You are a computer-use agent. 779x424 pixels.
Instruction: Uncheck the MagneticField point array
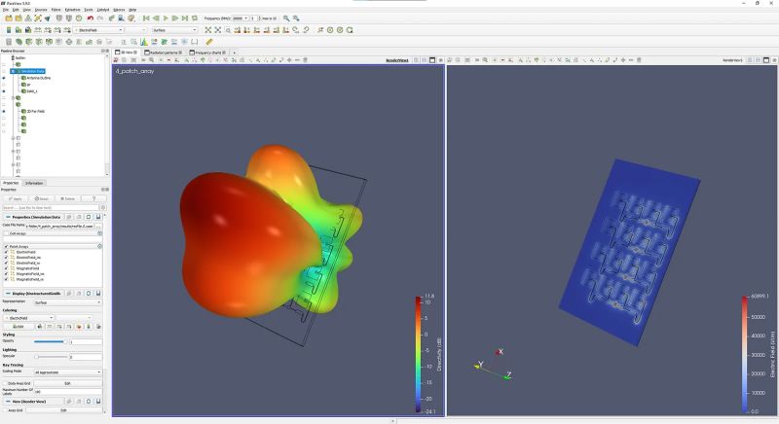(x=7, y=268)
